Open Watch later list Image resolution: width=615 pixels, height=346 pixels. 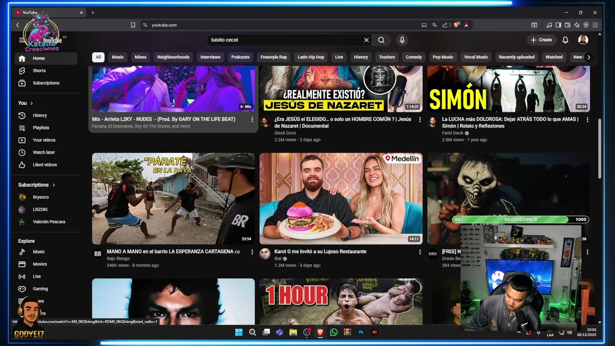[47, 152]
